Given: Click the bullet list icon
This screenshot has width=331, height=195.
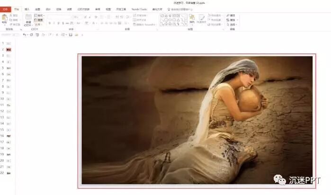Looking at the screenshot, I should (101, 17).
